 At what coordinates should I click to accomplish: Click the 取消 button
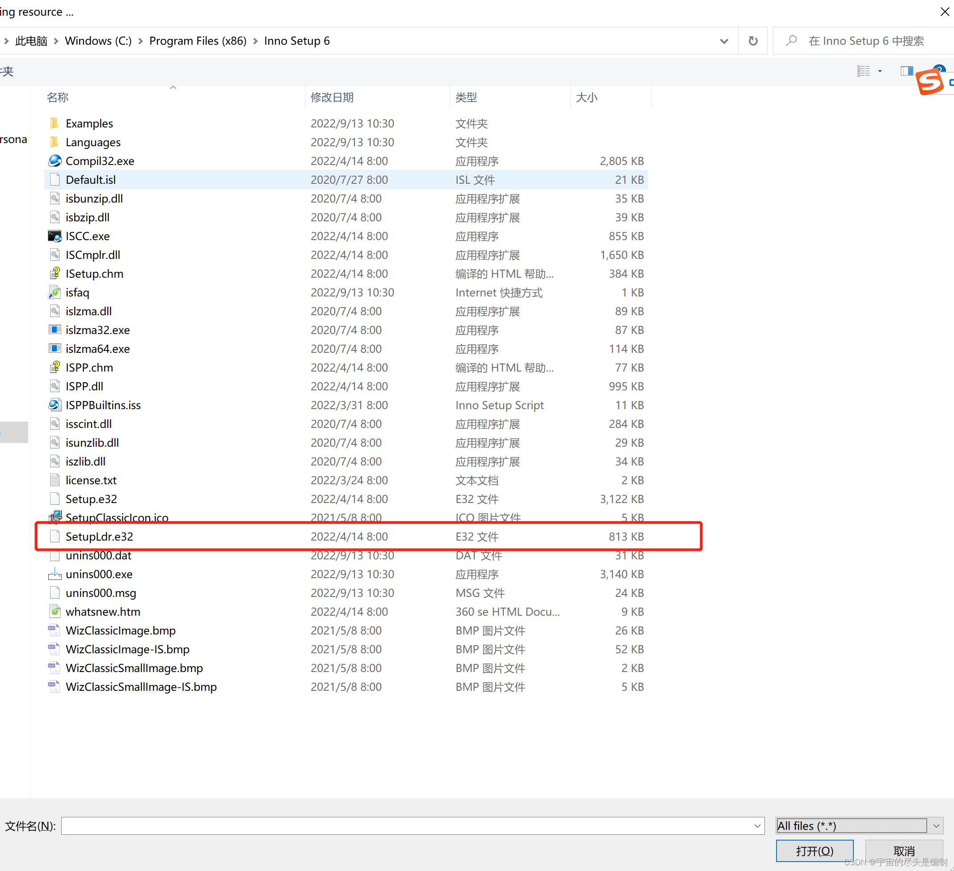coord(903,850)
